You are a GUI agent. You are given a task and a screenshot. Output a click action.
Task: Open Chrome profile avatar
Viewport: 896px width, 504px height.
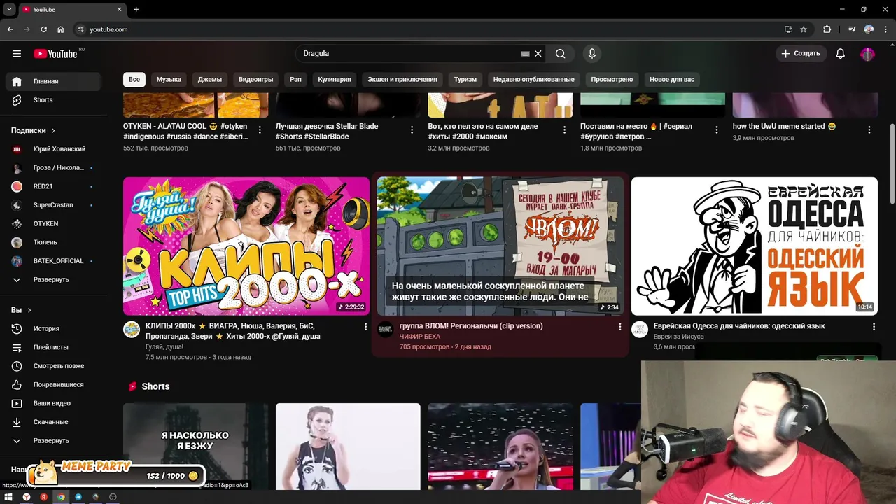pos(869,29)
